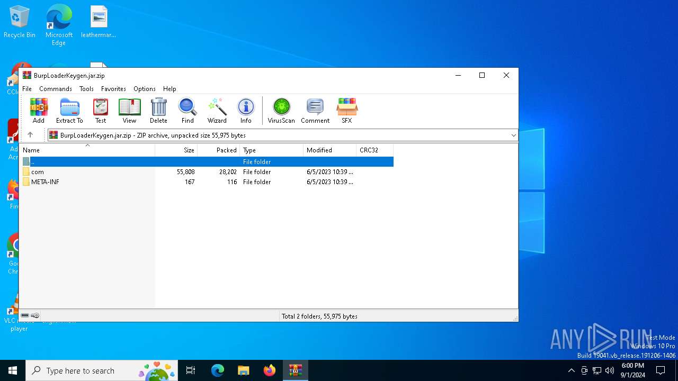Expand the address bar dropdown
678x381 pixels.
513,135
